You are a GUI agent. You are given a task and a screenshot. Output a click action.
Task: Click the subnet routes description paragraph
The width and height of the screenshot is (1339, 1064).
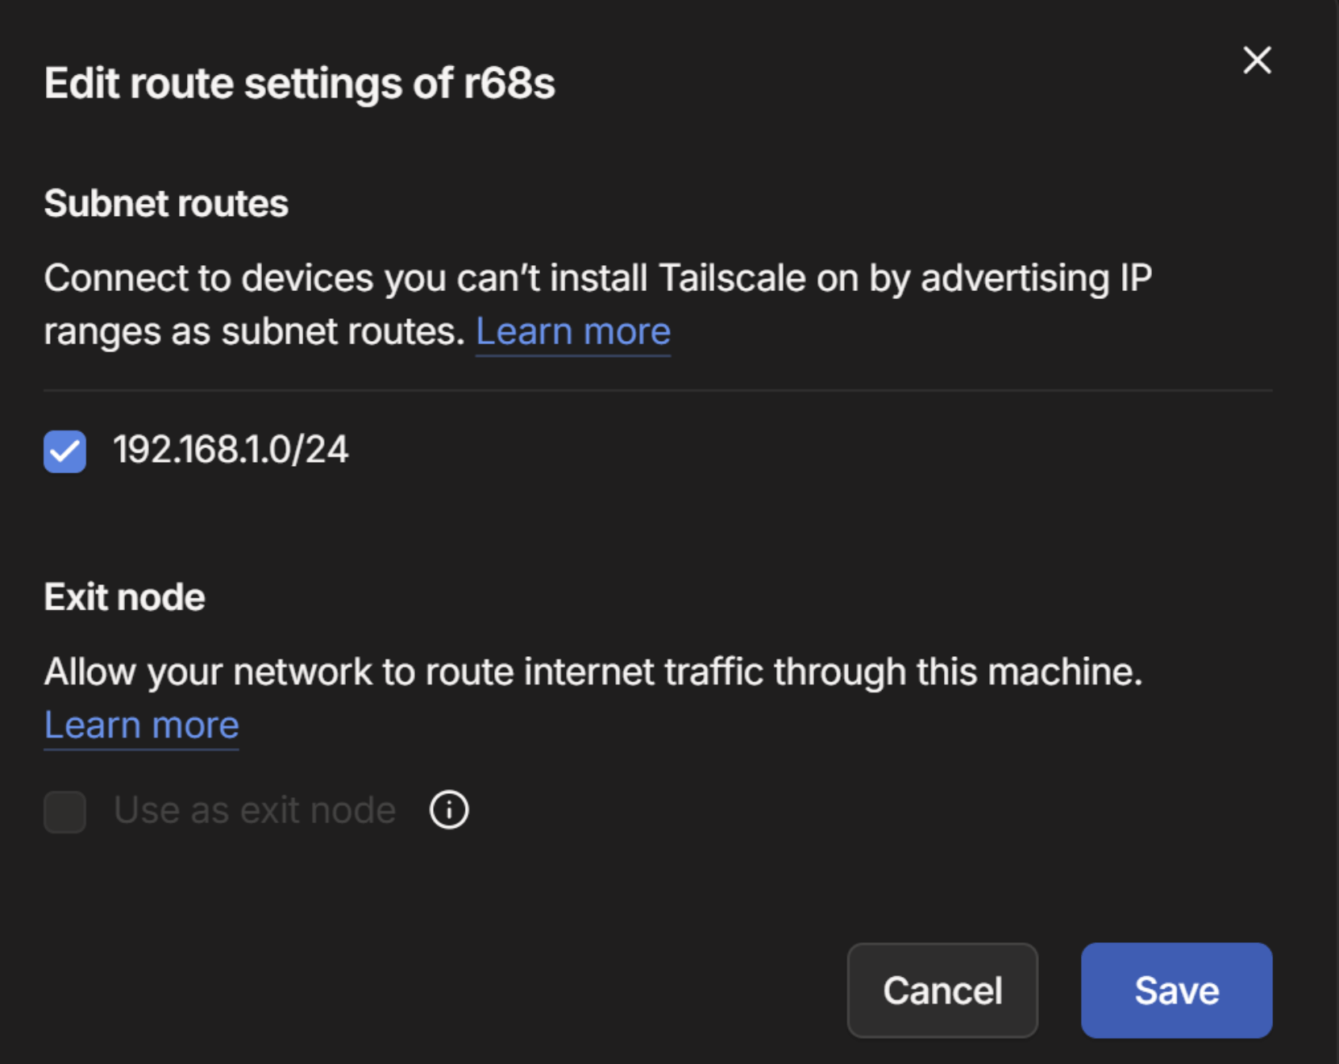pos(598,305)
